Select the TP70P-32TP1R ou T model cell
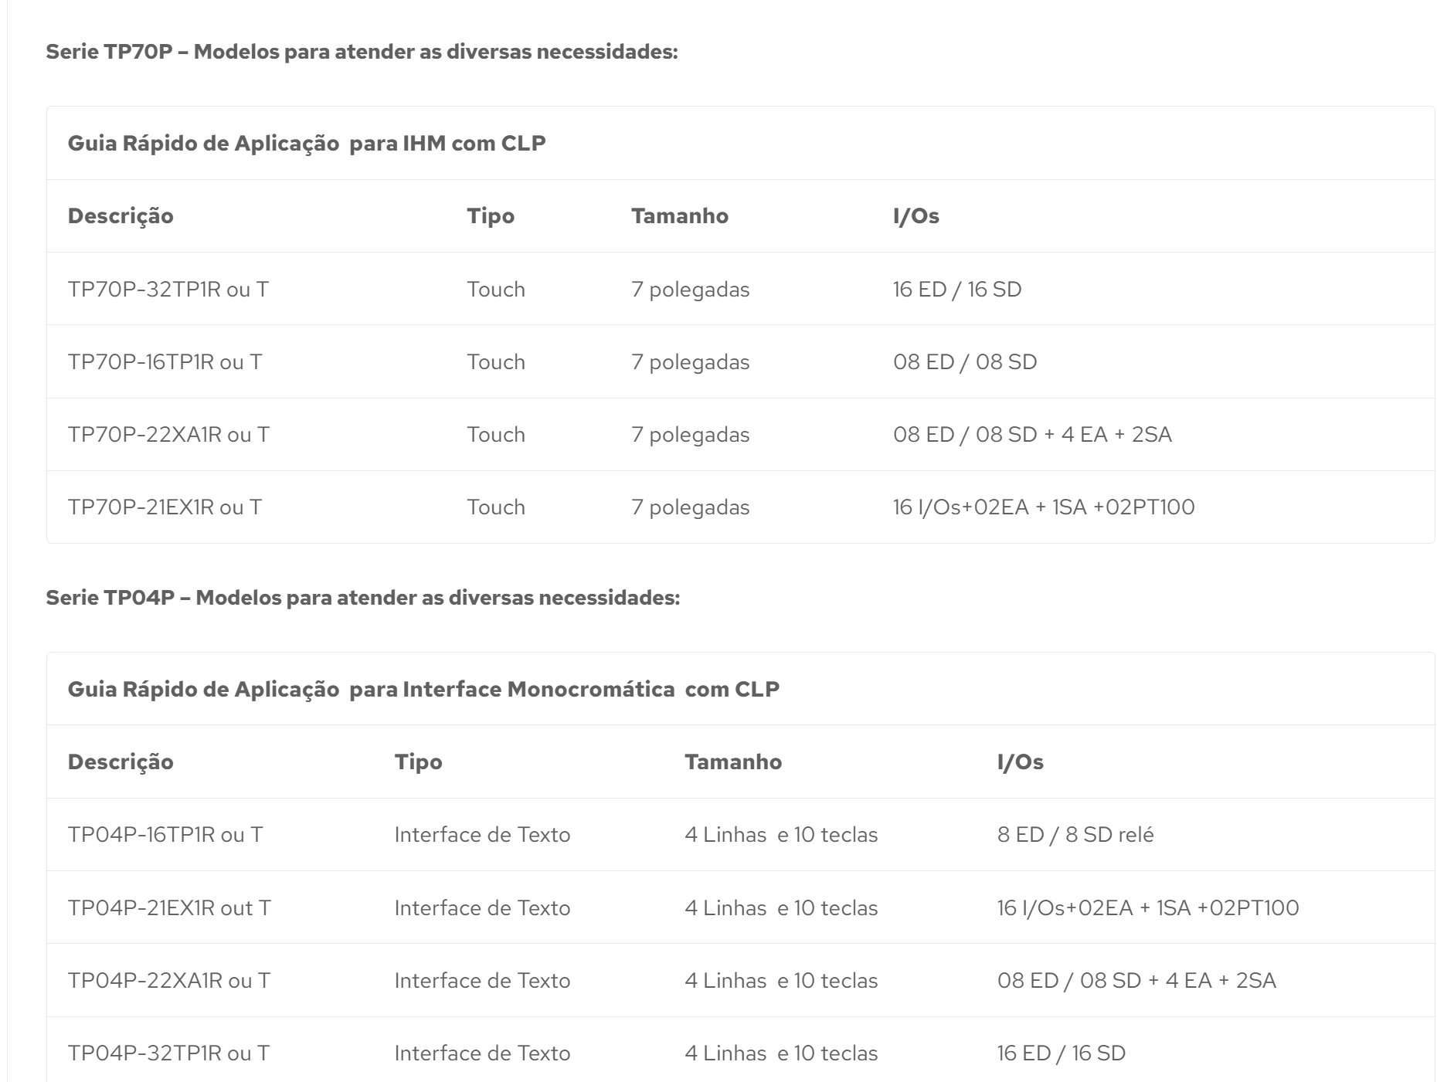The width and height of the screenshot is (1437, 1082). pyautogui.click(x=168, y=290)
